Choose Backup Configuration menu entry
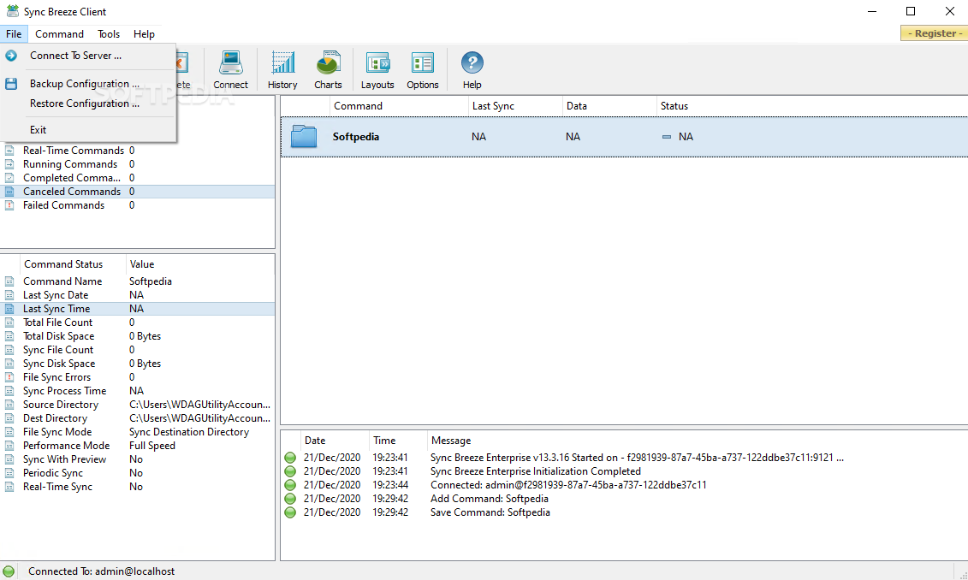968x580 pixels. (x=88, y=83)
